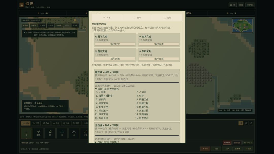Toggle the 疆域 map overlay button
Viewport: 274px width, 154px height.
click(x=25, y=26)
